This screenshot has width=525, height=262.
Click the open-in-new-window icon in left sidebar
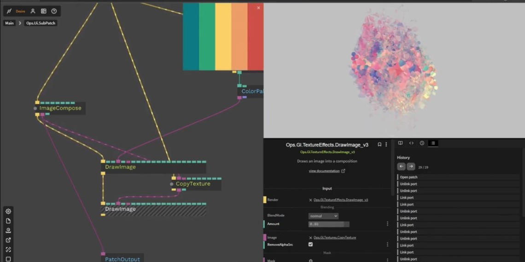click(x=8, y=240)
